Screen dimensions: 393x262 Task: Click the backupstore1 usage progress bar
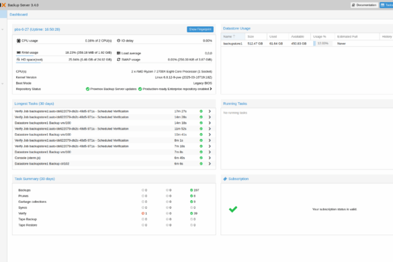point(322,44)
